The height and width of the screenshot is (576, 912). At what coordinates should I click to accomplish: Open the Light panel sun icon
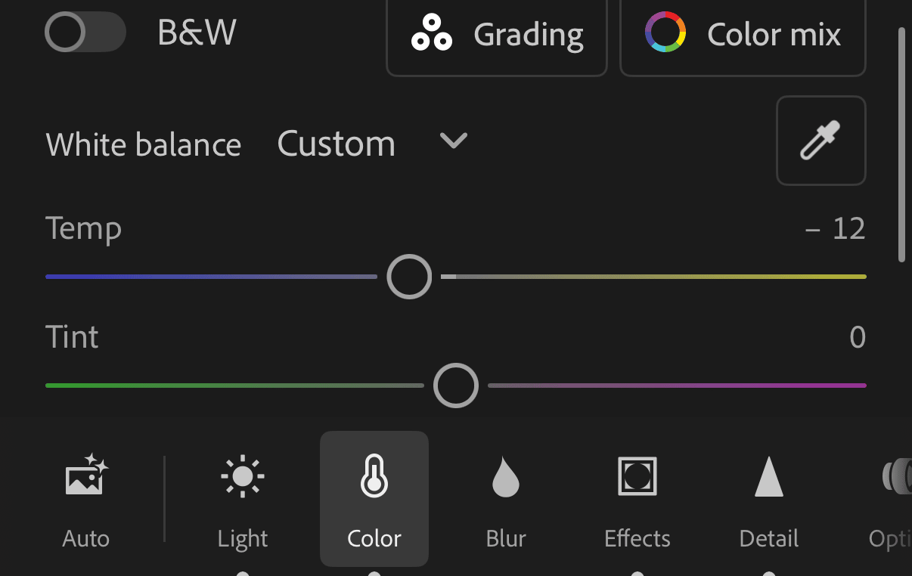[243, 476]
